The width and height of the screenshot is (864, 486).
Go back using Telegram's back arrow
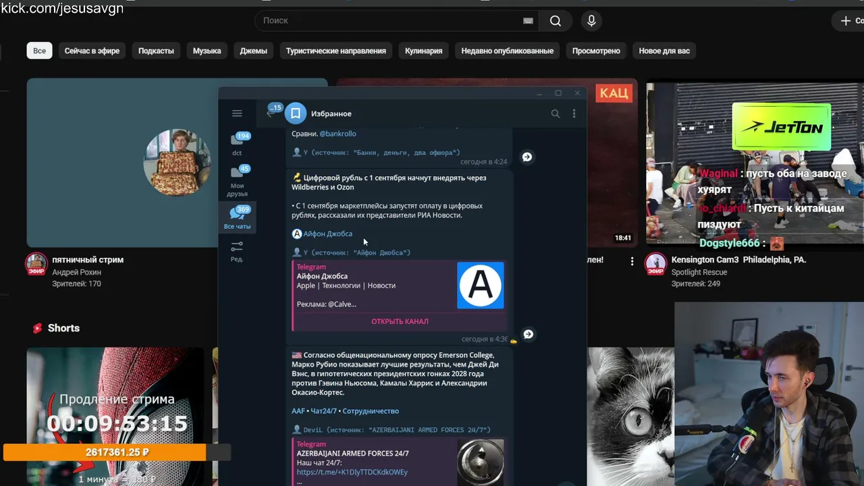coord(270,113)
